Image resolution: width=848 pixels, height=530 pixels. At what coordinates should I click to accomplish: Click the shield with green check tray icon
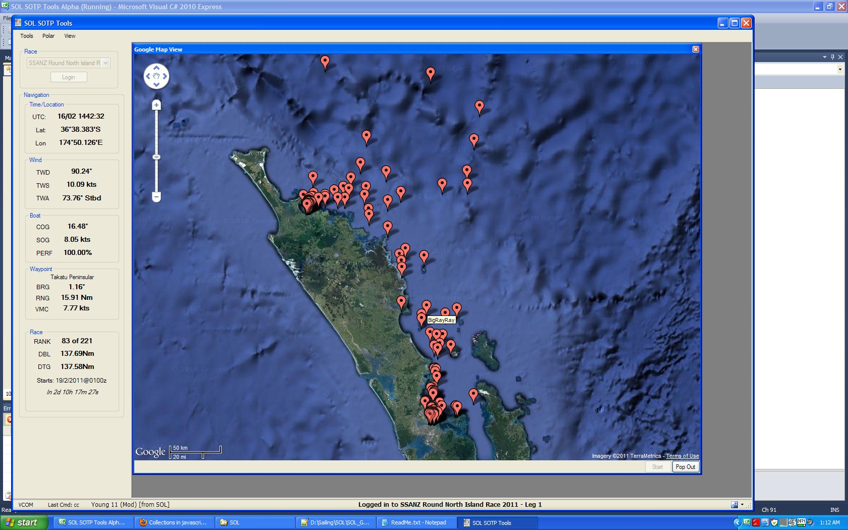[774, 522]
